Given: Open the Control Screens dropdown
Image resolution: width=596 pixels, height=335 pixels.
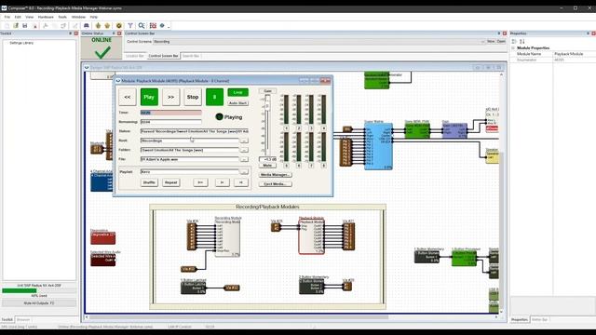Looking at the screenshot, I should coord(482,41).
